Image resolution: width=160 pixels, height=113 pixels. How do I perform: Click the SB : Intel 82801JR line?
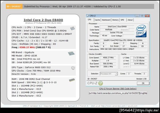click(31, 63)
